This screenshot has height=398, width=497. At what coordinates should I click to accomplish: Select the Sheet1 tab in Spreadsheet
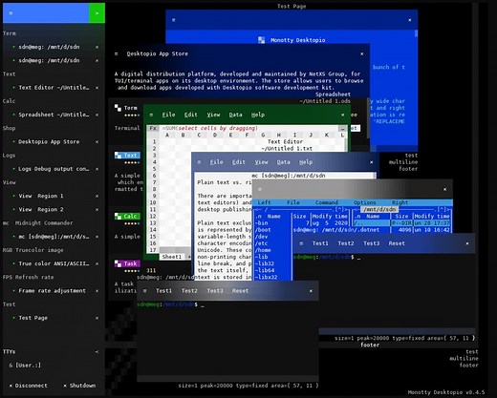point(172,257)
